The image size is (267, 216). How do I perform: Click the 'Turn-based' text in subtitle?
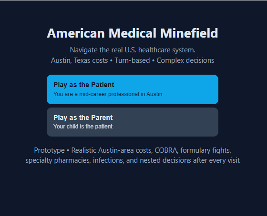pyautogui.click(x=132, y=60)
